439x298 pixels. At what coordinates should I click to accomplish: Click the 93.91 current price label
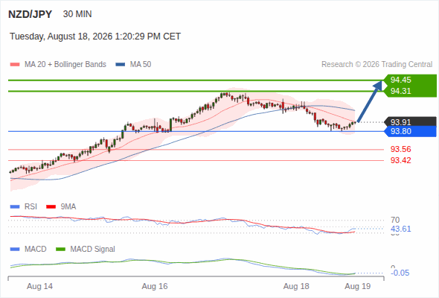[x=410, y=122]
